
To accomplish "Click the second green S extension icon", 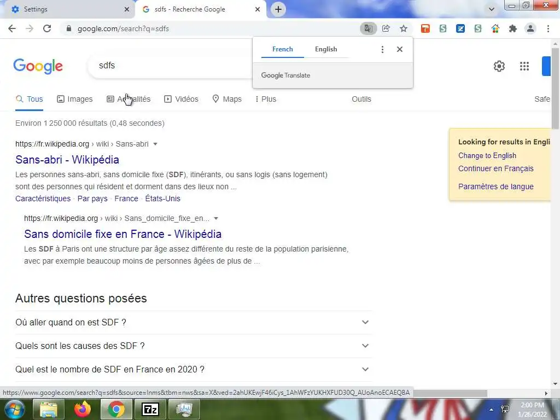I will (478, 28).
